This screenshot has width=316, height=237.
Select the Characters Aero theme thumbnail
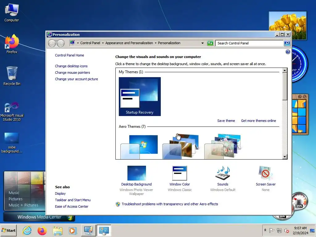(x=223, y=147)
